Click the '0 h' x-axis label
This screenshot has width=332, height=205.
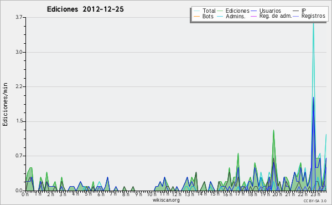(25, 194)
